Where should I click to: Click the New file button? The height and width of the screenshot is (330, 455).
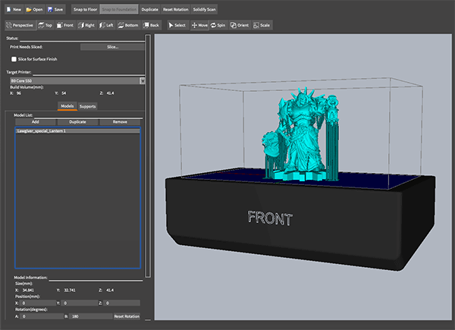click(x=14, y=10)
